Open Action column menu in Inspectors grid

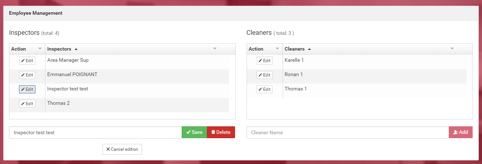pos(40,48)
